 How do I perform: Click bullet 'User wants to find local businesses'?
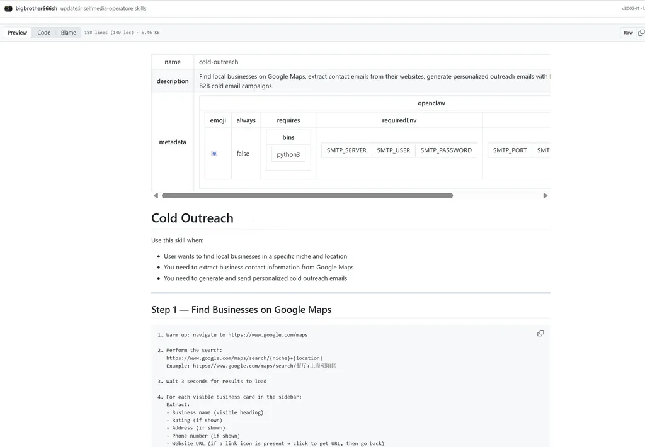[x=256, y=256]
